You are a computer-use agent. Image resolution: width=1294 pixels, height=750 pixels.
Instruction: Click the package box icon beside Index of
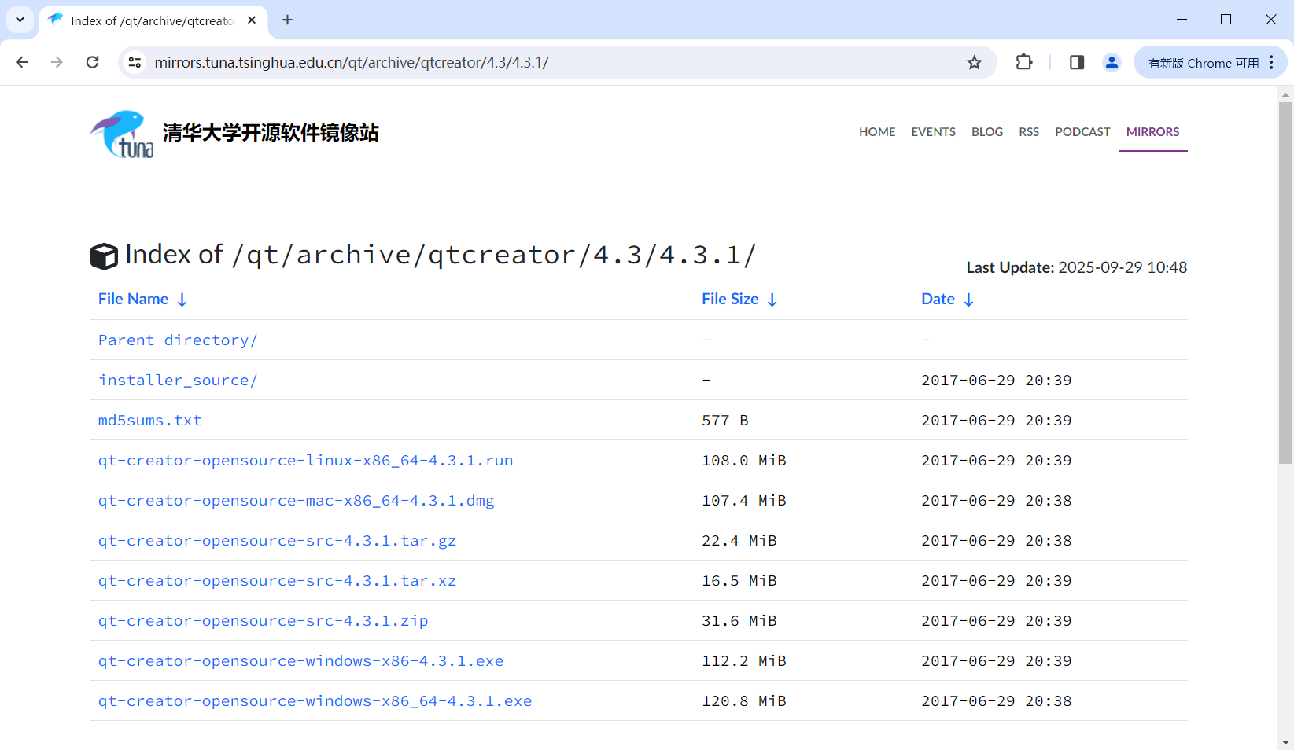coord(104,256)
